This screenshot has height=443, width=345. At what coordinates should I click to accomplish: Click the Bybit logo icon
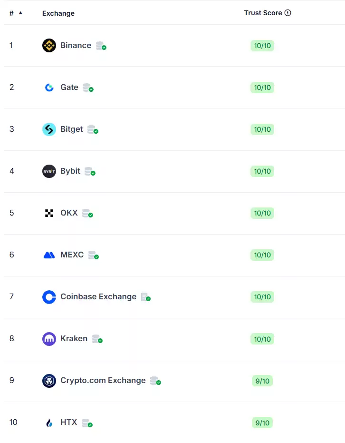(49, 171)
